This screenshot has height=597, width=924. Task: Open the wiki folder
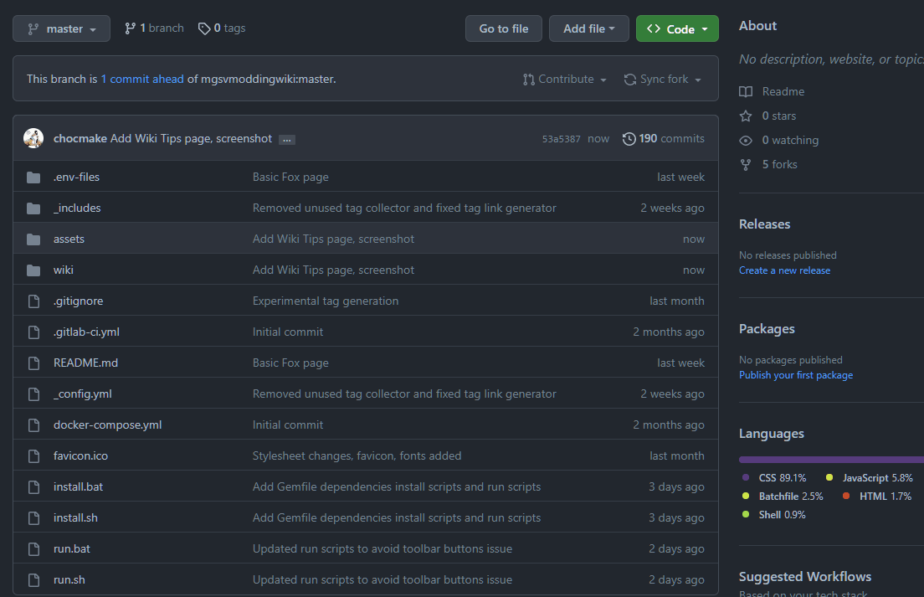point(64,270)
